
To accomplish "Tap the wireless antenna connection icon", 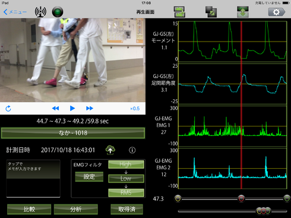I will (40, 12).
